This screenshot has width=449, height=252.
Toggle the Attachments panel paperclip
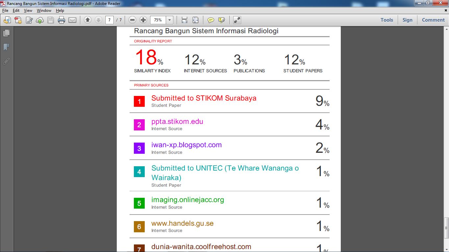[6, 61]
